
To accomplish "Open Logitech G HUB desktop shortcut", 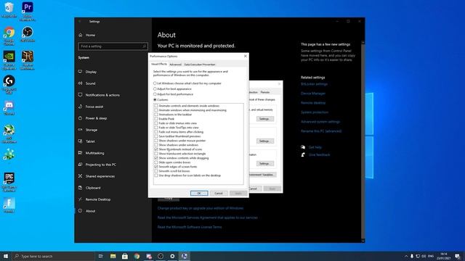I will point(9,85).
